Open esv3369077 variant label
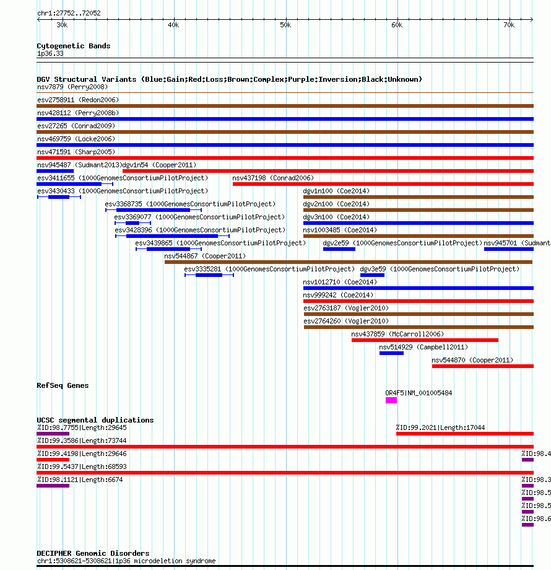This screenshot has height=570, width=551. coord(200,217)
